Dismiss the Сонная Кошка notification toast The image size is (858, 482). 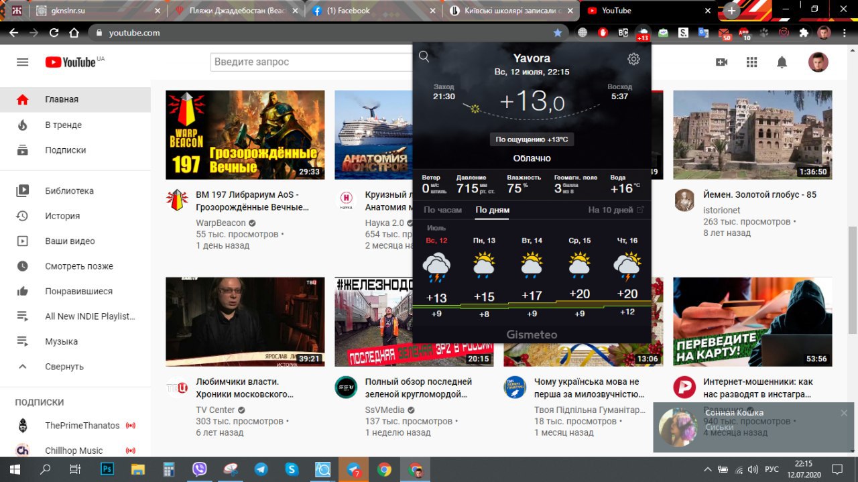click(844, 413)
